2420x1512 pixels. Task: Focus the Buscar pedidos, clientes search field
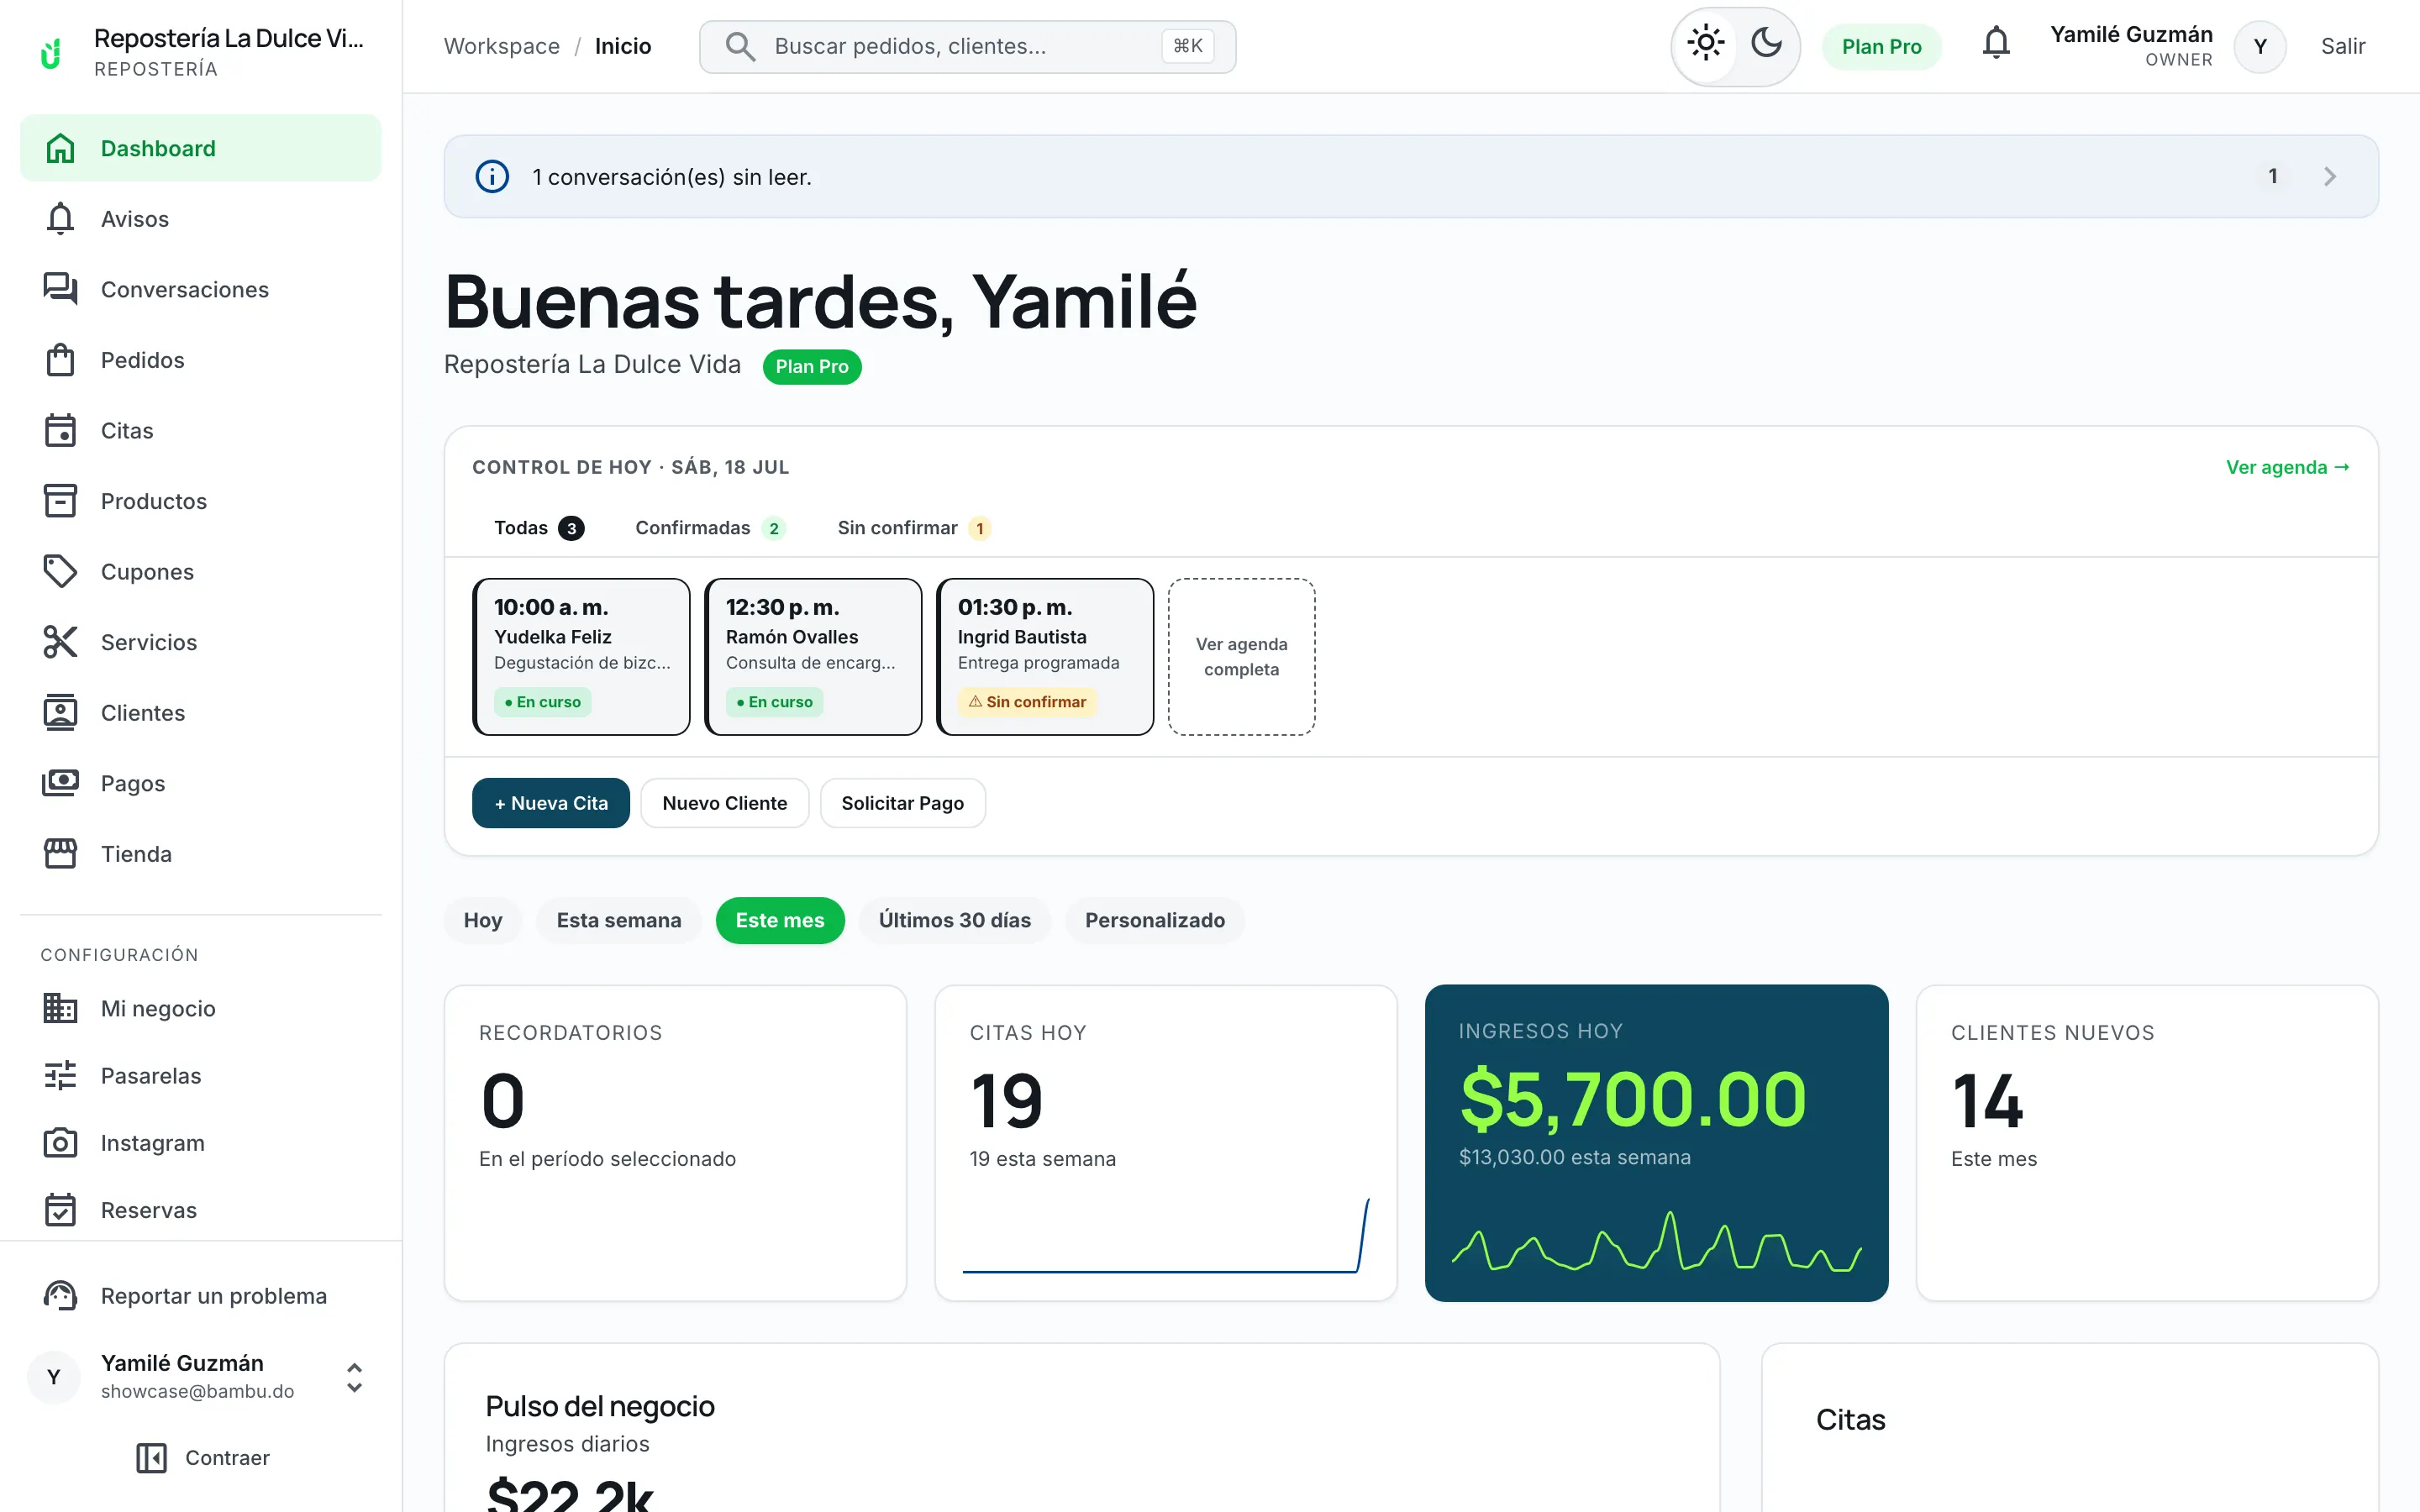(x=967, y=47)
